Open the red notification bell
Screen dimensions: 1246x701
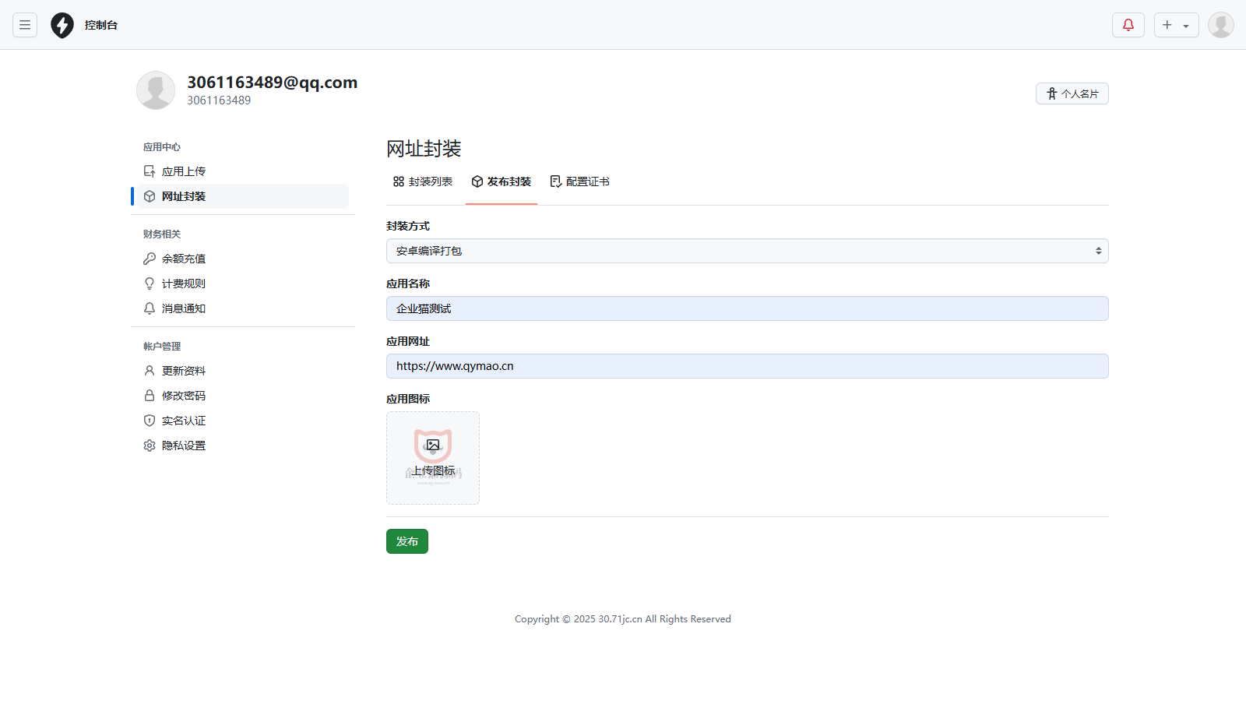click(1128, 25)
